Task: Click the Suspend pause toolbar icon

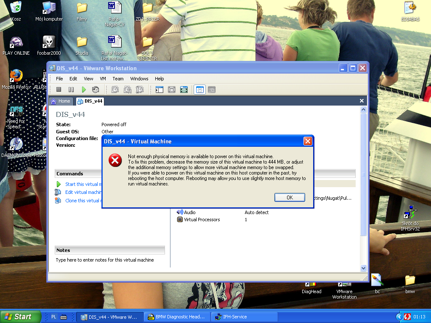Action: coord(71,90)
